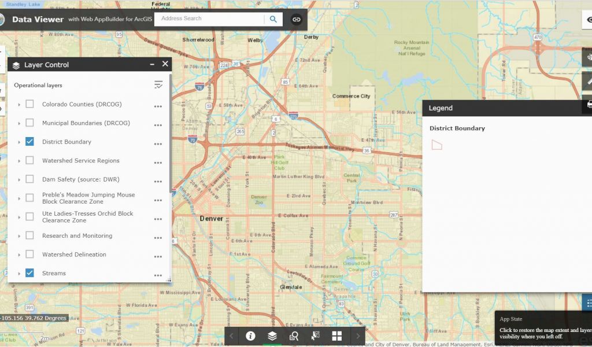Minimize the Layer Control panel
Viewport: 592px width, 347px height.
coord(152,65)
